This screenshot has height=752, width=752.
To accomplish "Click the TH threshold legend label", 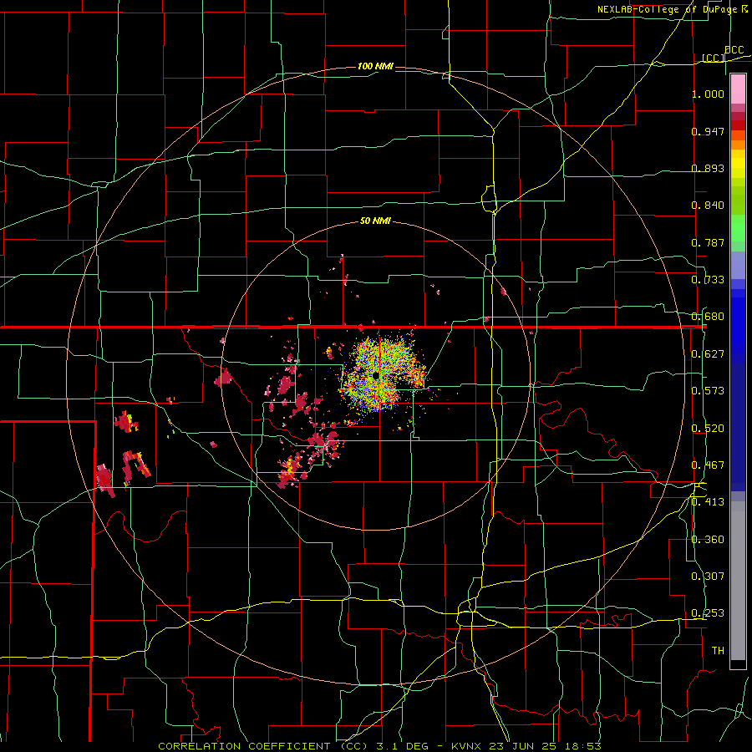I will coord(718,651).
